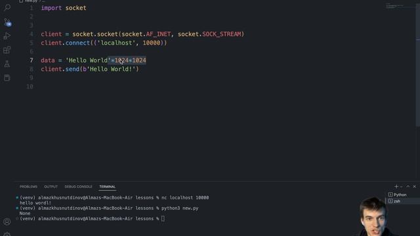Viewport: 420px width, 236px height.
Task: Click 'SOCK_STREAM' in line 4
Action: (222, 34)
